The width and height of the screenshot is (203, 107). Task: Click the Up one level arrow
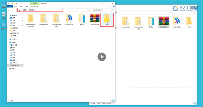click(x=17, y=10)
